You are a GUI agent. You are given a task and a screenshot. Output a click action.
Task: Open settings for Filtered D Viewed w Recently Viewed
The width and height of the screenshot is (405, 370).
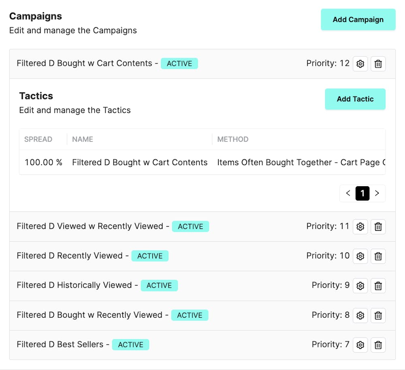[x=360, y=227]
